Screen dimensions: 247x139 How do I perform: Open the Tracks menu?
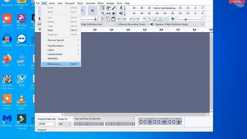80,3
